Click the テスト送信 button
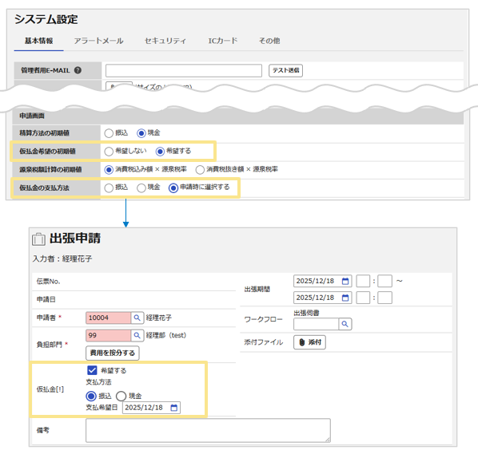The height and width of the screenshot is (450, 478). click(285, 70)
